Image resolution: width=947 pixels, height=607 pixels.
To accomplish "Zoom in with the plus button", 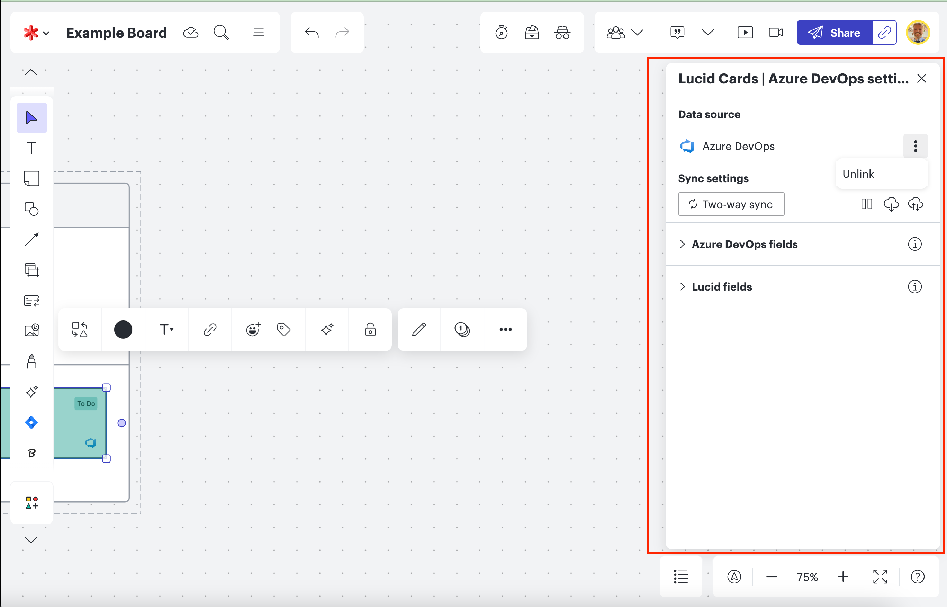I will coord(843,577).
